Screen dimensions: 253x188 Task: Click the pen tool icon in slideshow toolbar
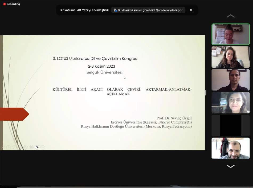(x=14, y=147)
